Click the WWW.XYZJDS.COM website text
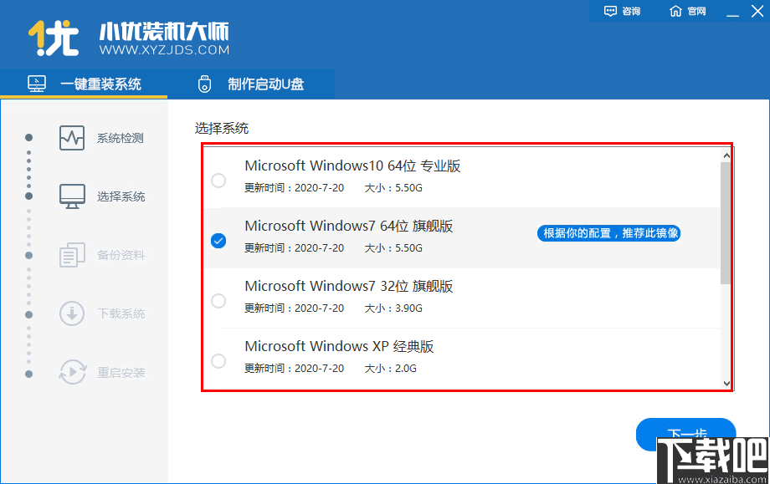This screenshot has height=484, width=770. (164, 49)
